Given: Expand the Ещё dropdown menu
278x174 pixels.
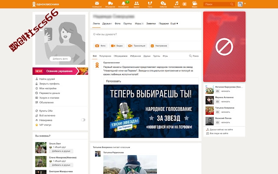Looking at the screenshot, I should pos(174,23).
